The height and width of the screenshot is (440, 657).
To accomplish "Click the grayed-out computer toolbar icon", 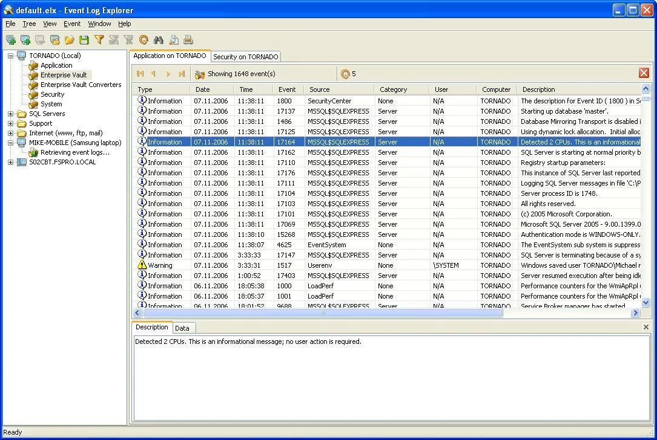I will coord(40,40).
